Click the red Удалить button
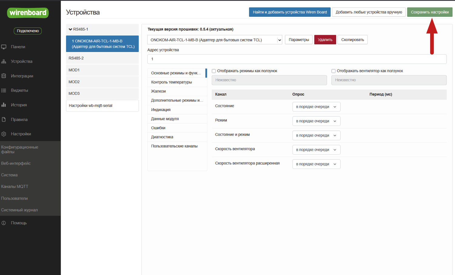455x275 pixels. [325, 40]
